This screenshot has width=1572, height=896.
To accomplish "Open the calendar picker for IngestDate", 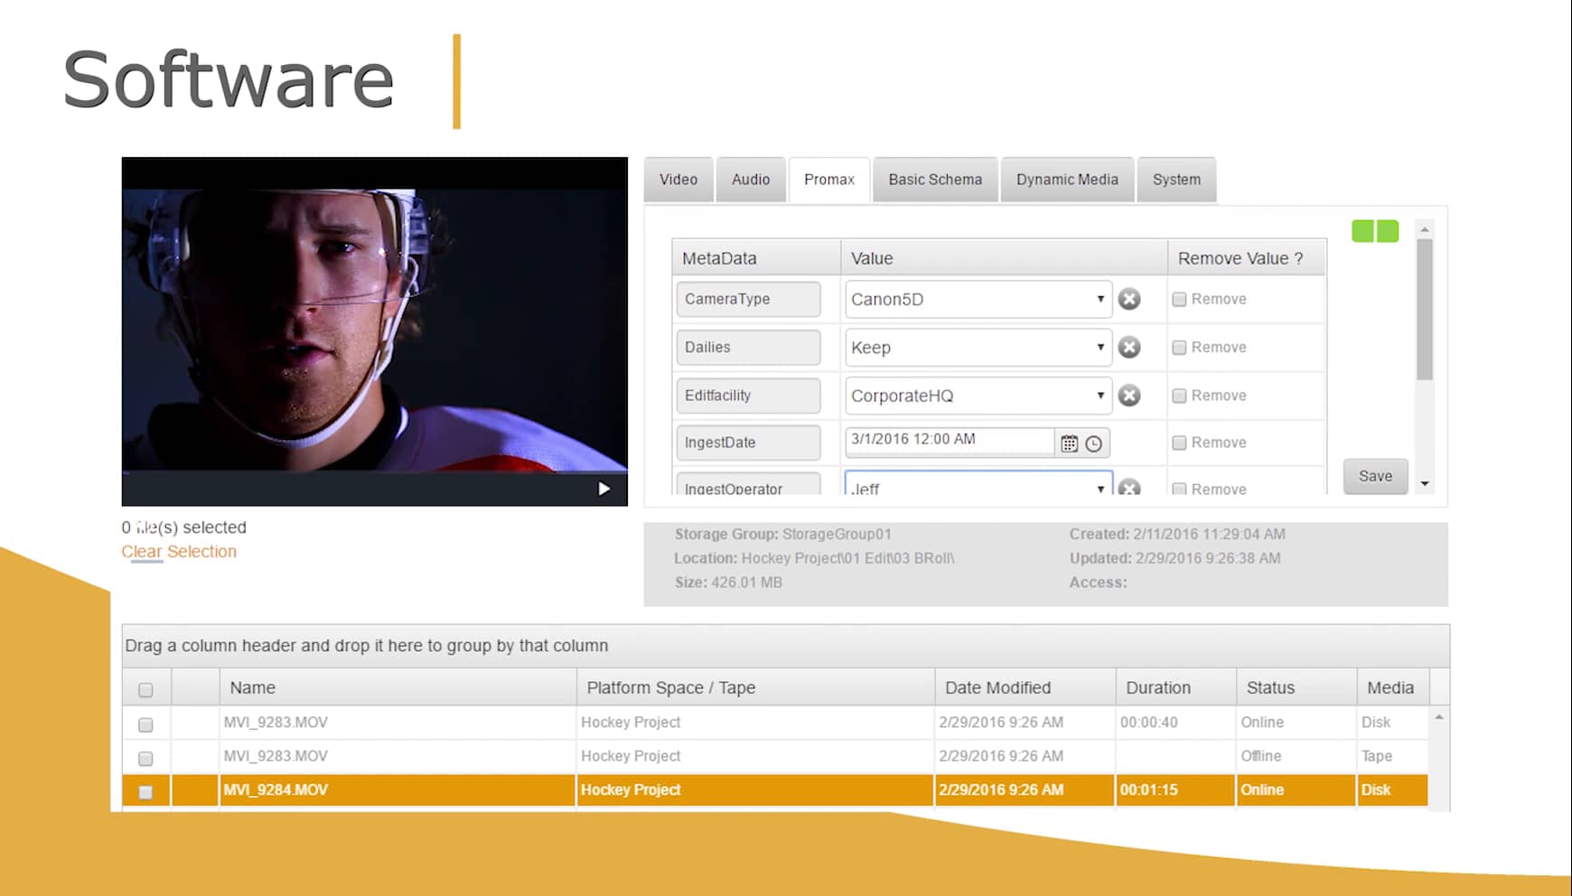I will click(x=1071, y=443).
